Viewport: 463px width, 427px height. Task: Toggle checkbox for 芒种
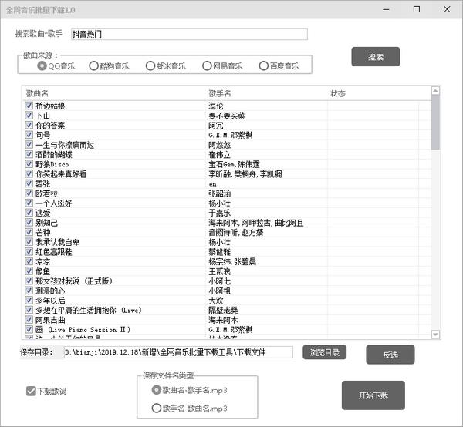coord(29,232)
